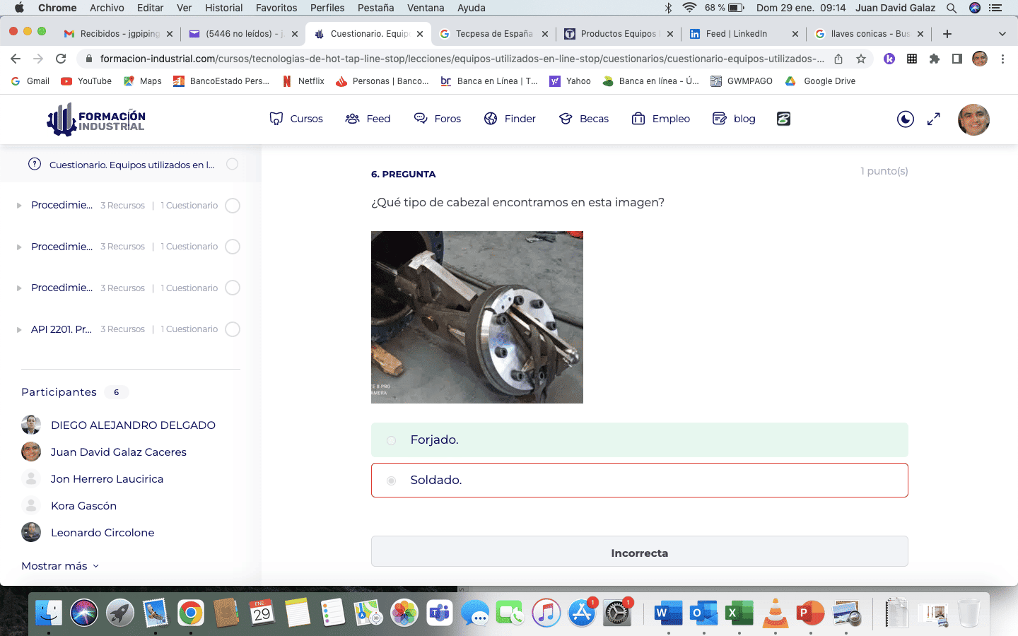The width and height of the screenshot is (1018, 636).
Task: Open the Finder compass icon
Action: tap(491, 119)
